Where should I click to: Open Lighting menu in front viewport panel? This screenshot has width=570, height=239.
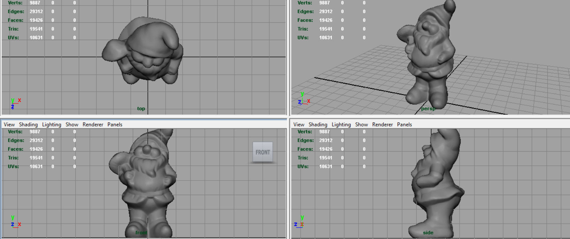click(x=52, y=124)
